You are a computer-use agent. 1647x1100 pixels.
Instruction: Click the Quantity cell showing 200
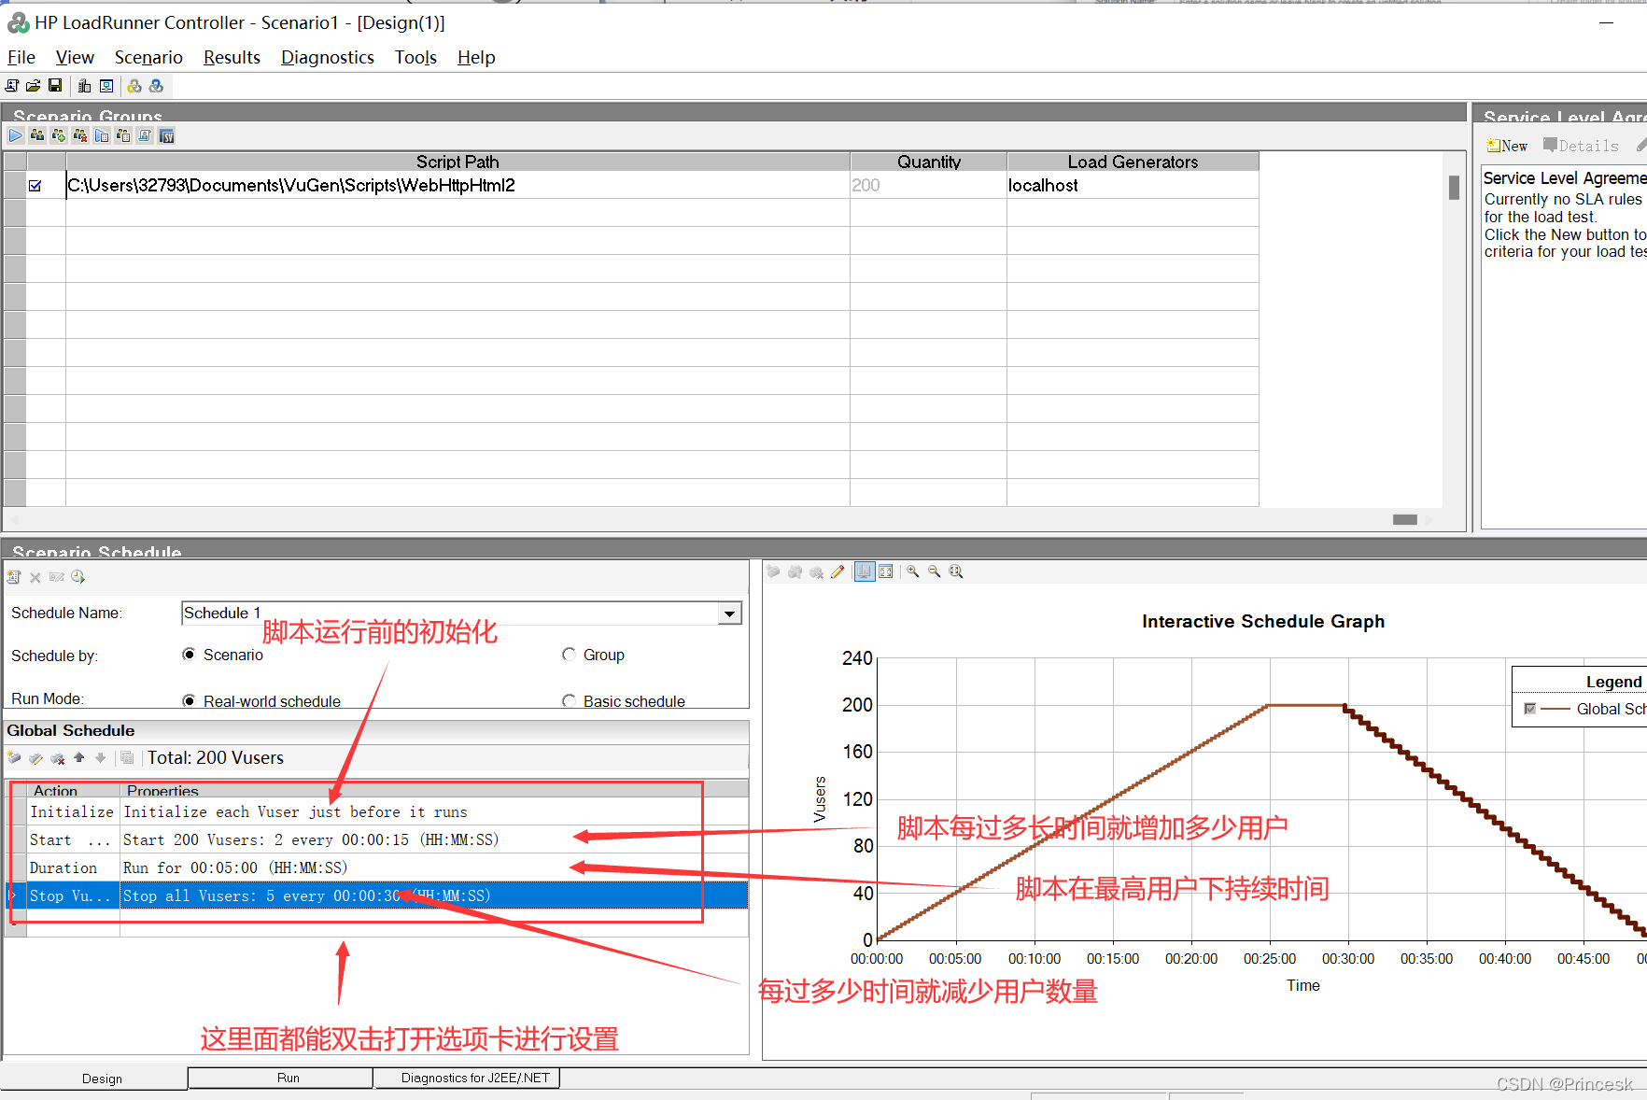(929, 185)
